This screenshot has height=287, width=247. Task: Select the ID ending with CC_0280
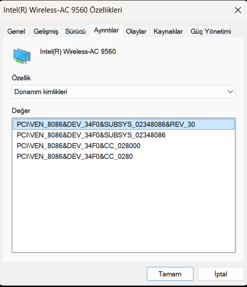124,156
